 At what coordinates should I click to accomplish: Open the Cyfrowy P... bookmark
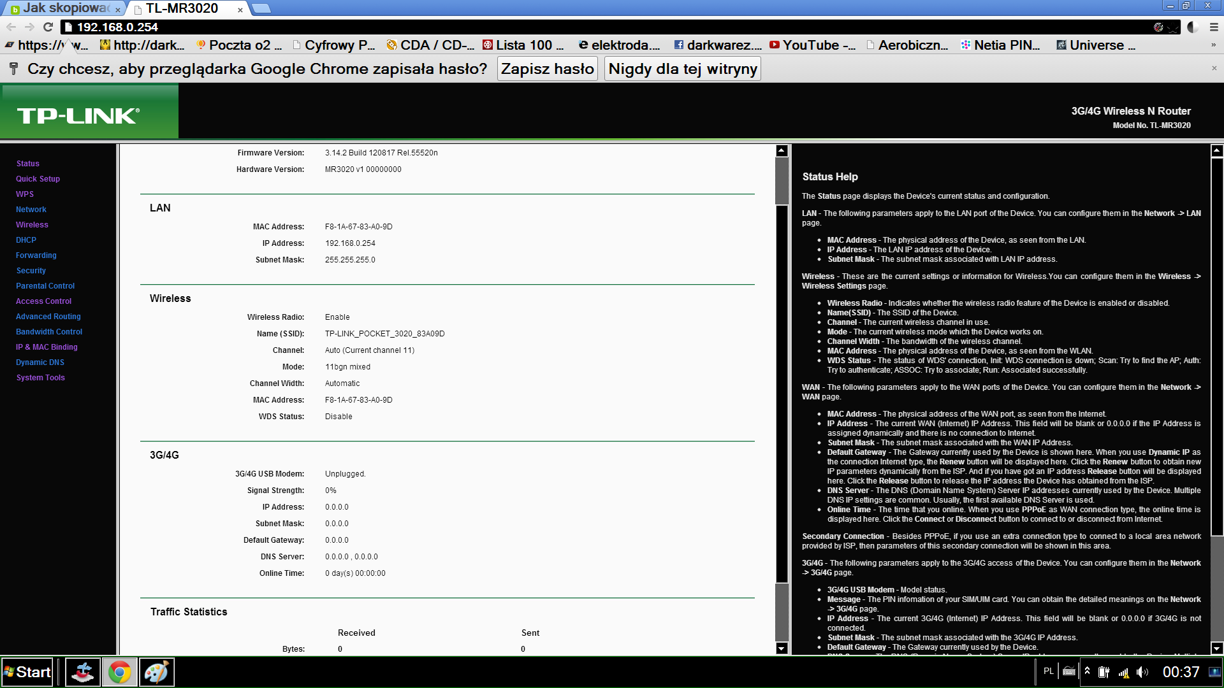[334, 45]
